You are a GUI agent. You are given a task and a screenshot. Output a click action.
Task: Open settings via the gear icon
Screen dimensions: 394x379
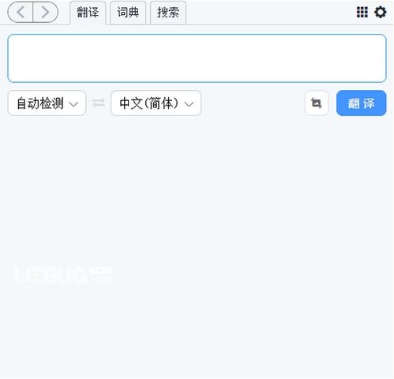coord(381,12)
